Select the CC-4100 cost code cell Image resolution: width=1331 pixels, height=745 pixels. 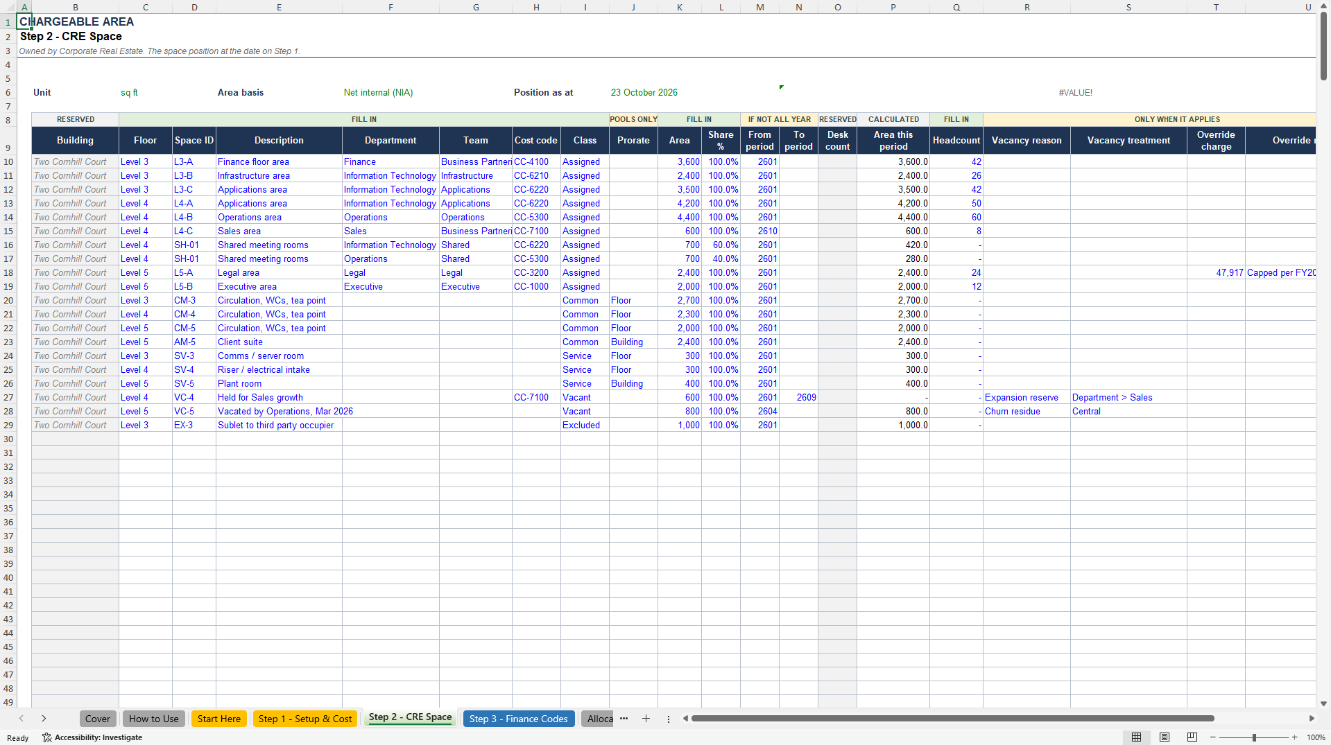(x=536, y=161)
